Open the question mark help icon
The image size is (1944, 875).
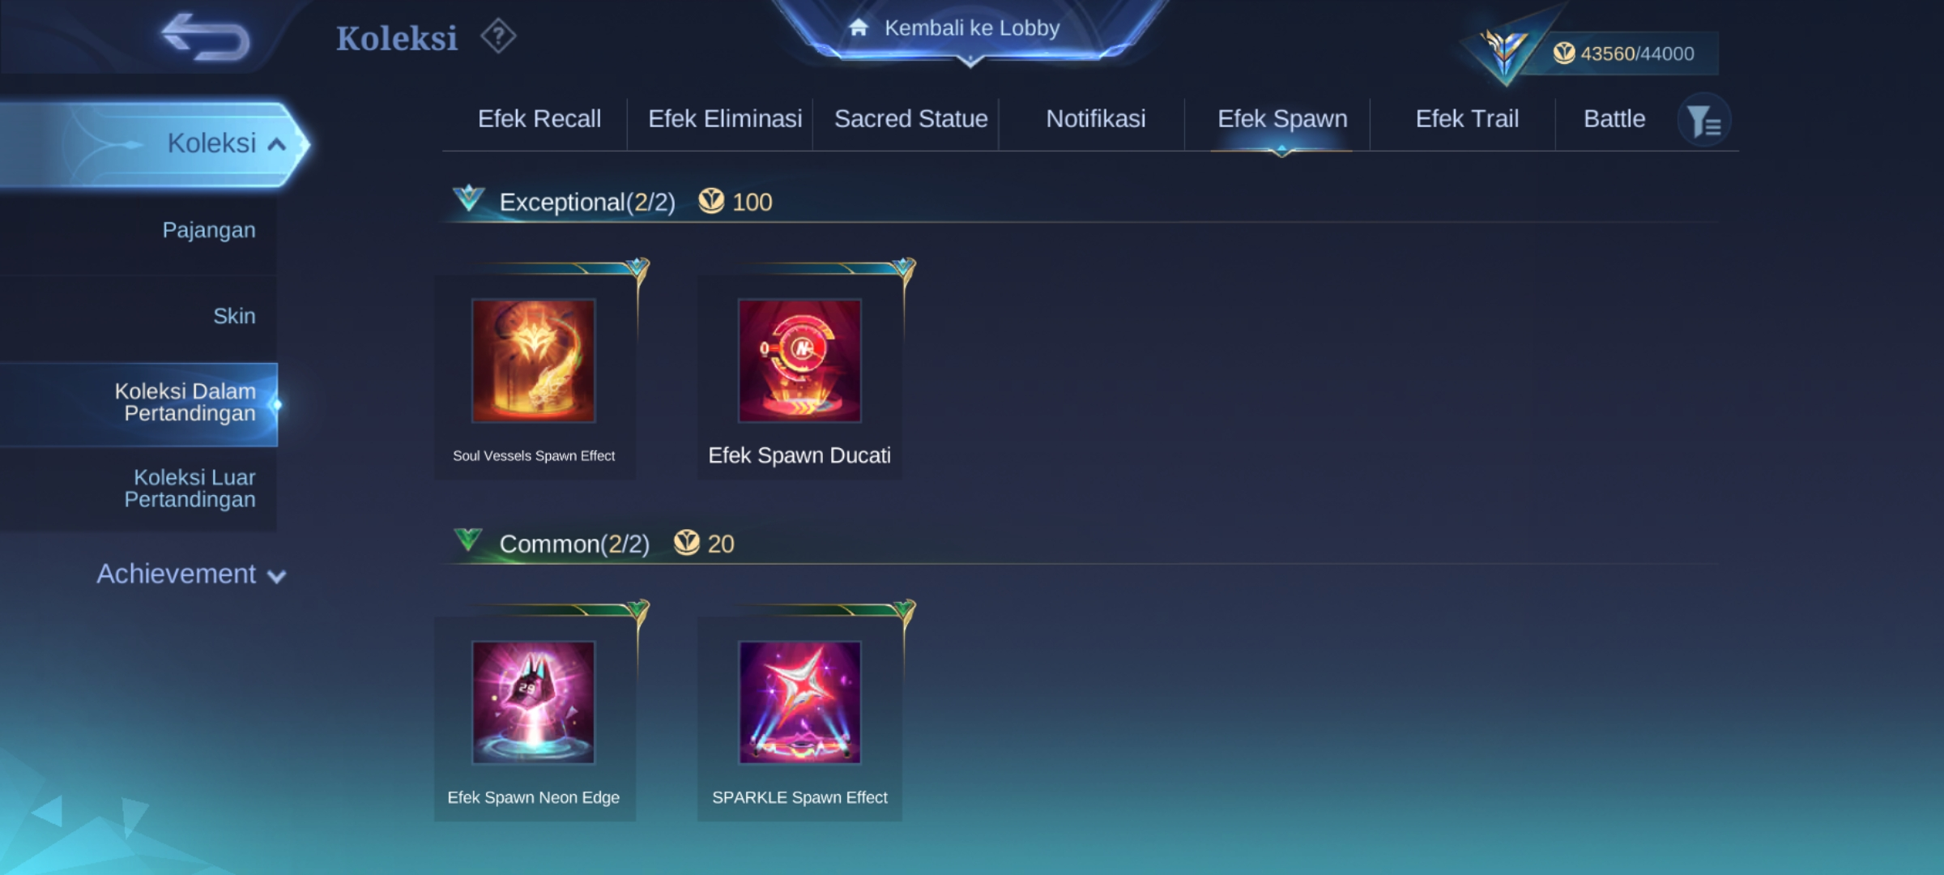tap(498, 36)
